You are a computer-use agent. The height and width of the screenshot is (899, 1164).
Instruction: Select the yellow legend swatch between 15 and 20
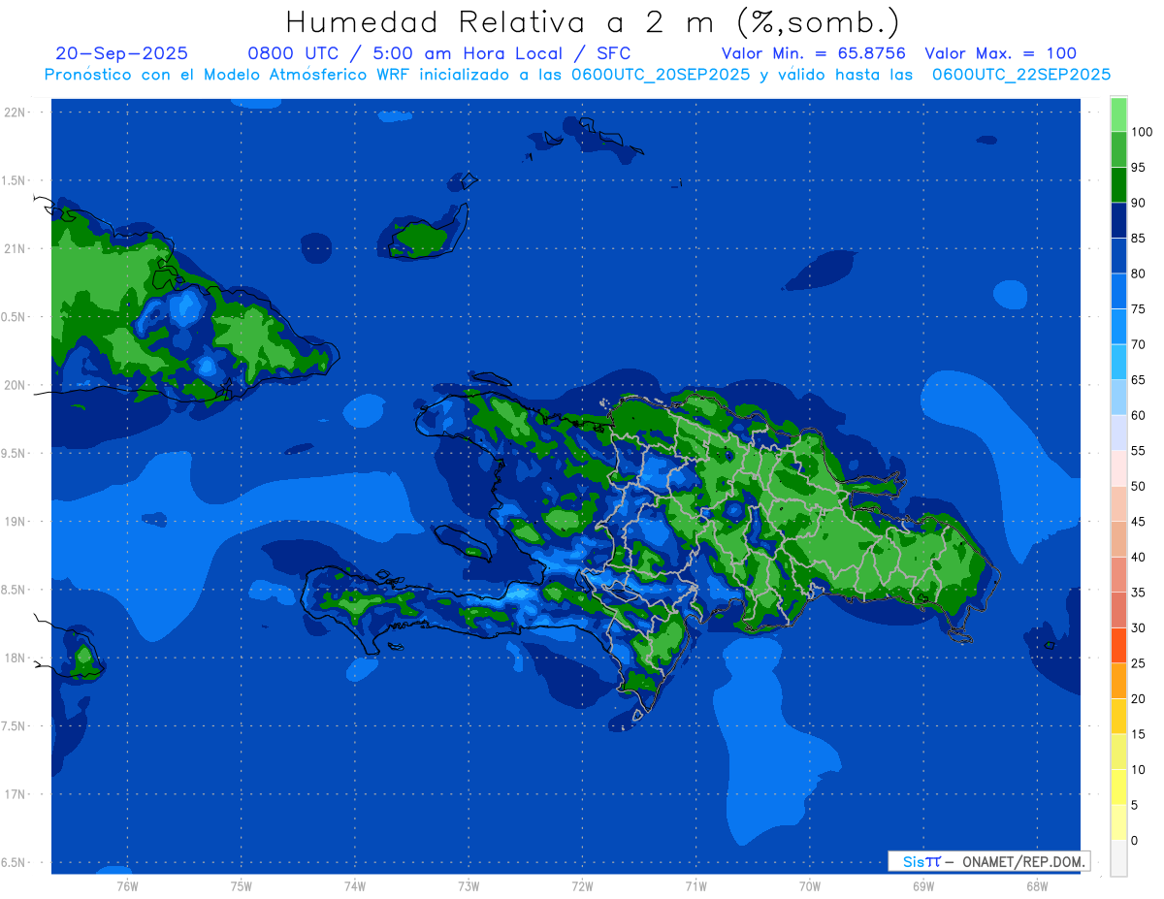point(1118,717)
